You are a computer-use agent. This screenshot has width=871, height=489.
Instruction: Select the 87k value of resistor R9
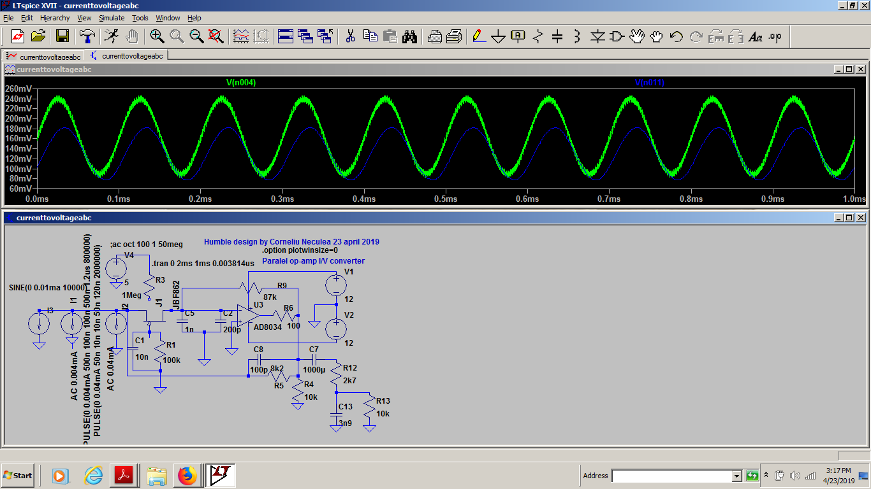pyautogui.click(x=270, y=297)
